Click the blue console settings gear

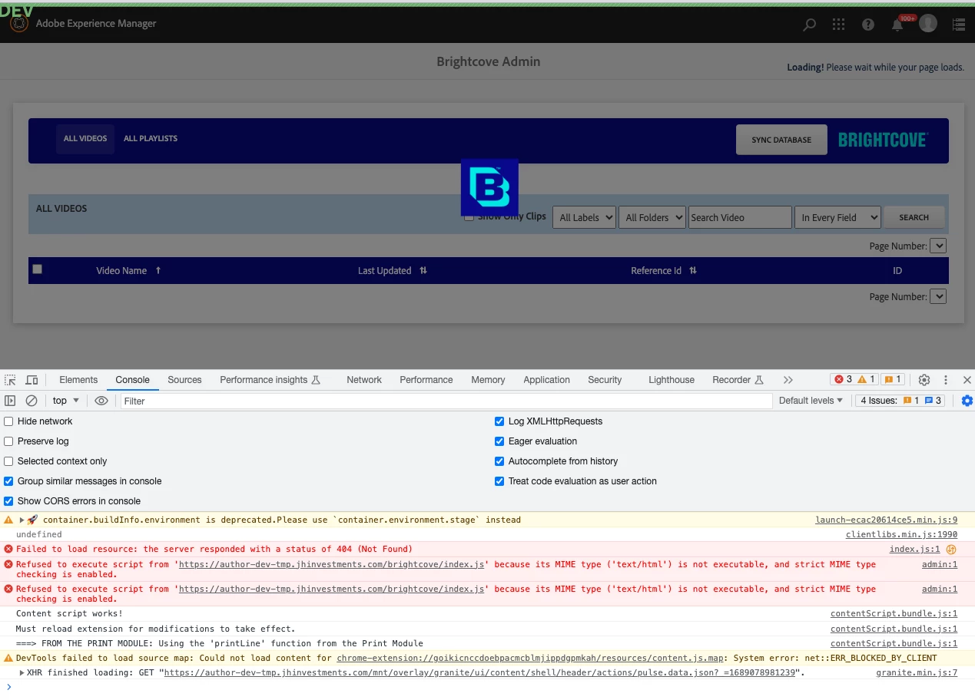point(967,401)
